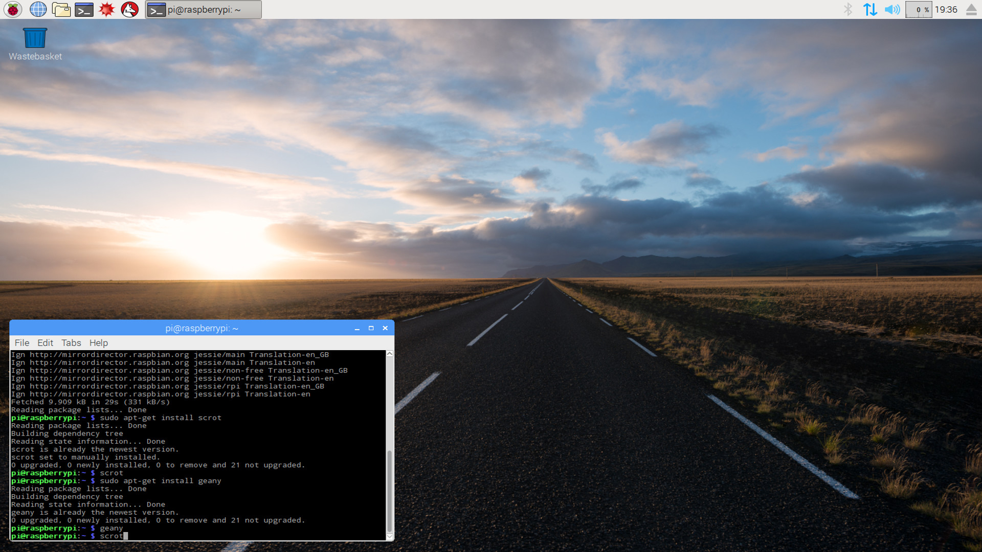
Task: Launch the web browser globe icon
Action: [38, 9]
